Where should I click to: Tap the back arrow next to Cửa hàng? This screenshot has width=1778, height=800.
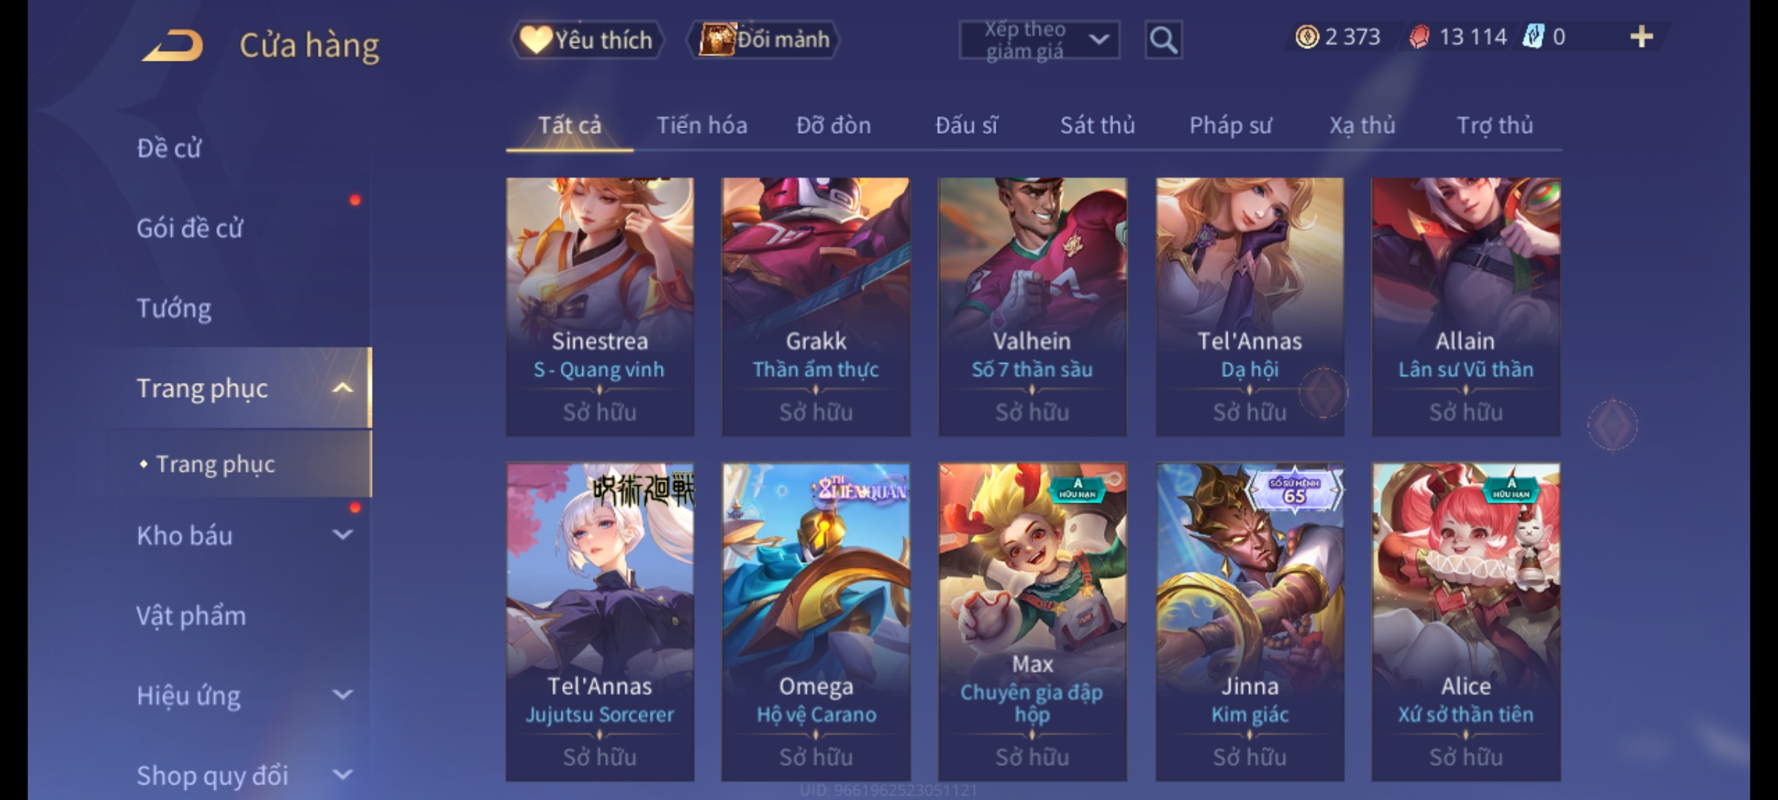[173, 45]
